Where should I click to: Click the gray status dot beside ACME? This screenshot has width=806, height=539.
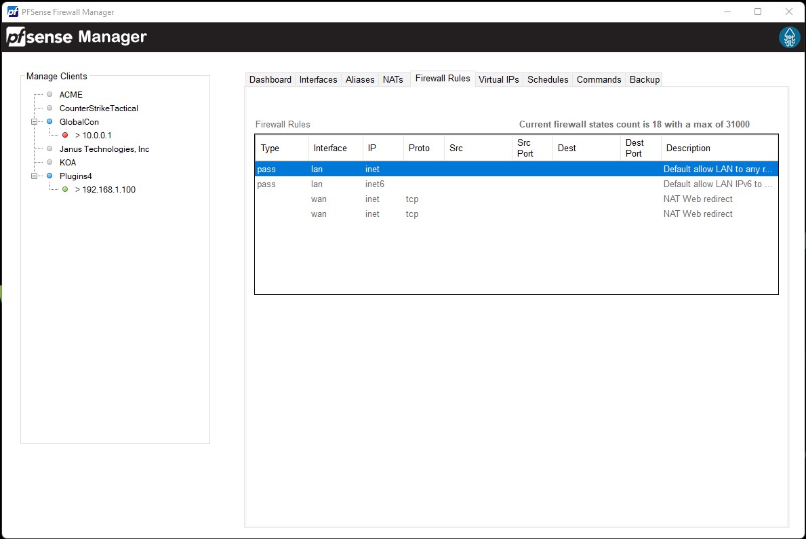coord(49,95)
